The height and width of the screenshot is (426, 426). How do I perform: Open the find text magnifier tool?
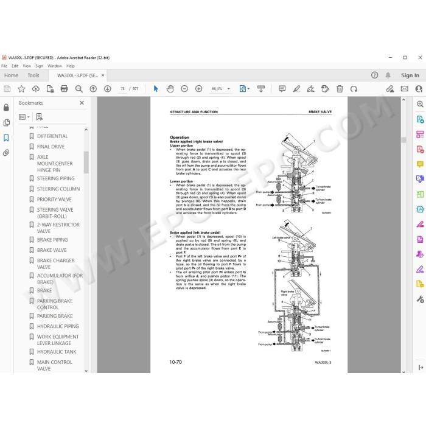(x=79, y=89)
